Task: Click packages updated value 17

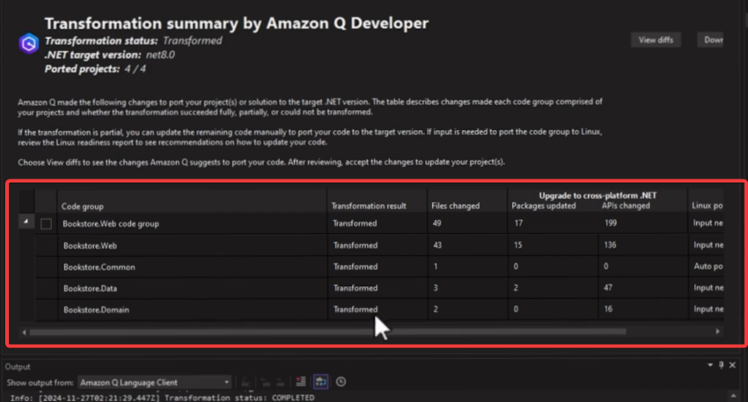Action: point(518,223)
